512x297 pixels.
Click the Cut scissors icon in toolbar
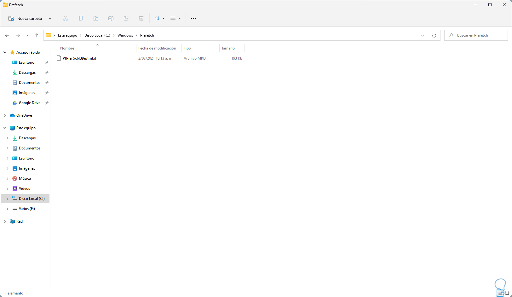click(66, 19)
